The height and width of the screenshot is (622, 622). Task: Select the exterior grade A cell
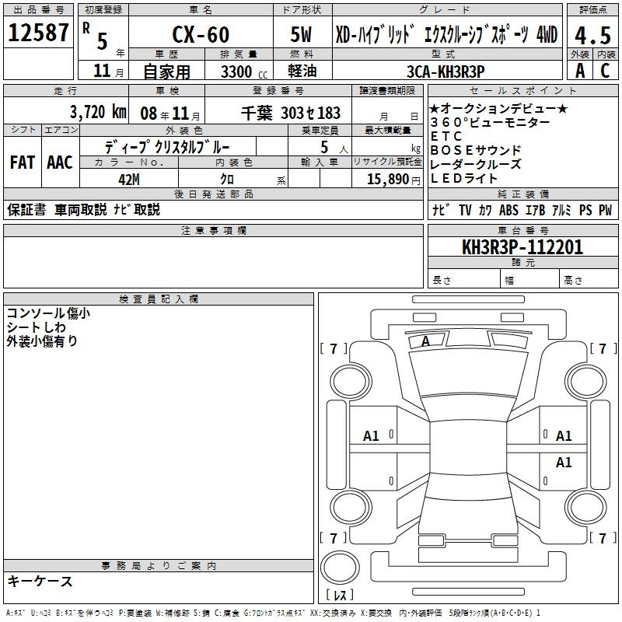(x=579, y=70)
